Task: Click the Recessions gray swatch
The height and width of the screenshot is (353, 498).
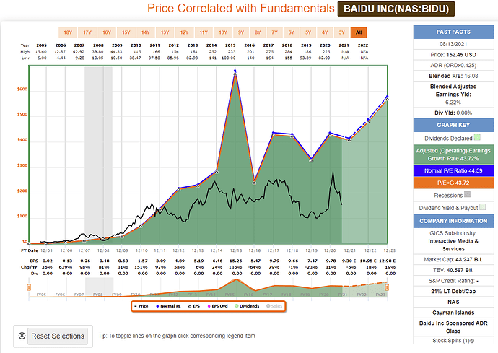Action: point(467,194)
